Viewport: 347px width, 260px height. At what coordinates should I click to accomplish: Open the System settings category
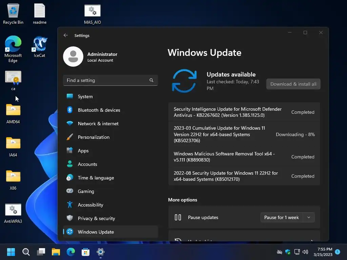[x=110, y=96]
